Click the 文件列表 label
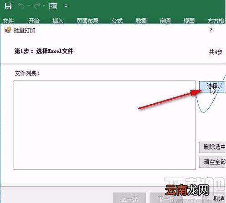The width and height of the screenshot is (226, 203). tap(27, 74)
